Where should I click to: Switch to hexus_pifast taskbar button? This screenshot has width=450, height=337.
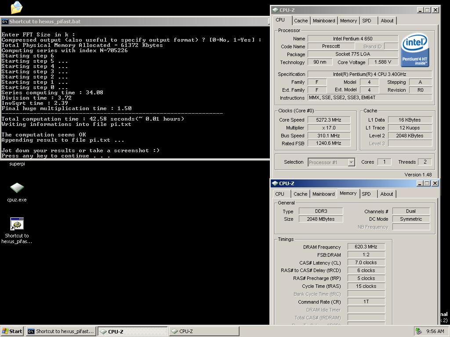click(61, 331)
